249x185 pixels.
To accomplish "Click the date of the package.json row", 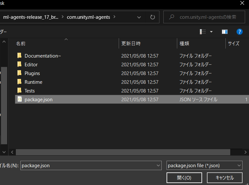I will point(140,99).
